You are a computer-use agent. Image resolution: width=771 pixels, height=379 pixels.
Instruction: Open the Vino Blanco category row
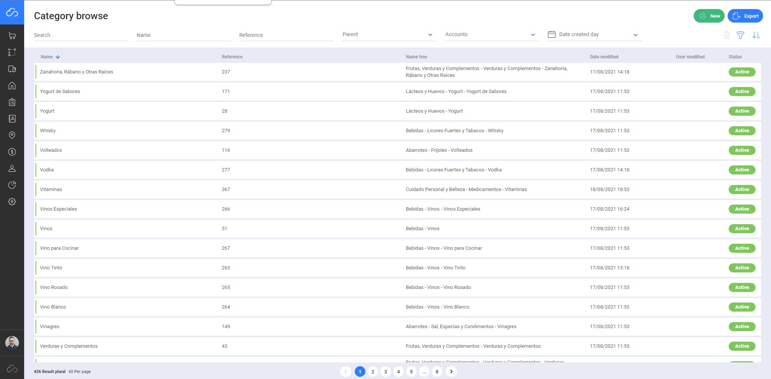398,307
